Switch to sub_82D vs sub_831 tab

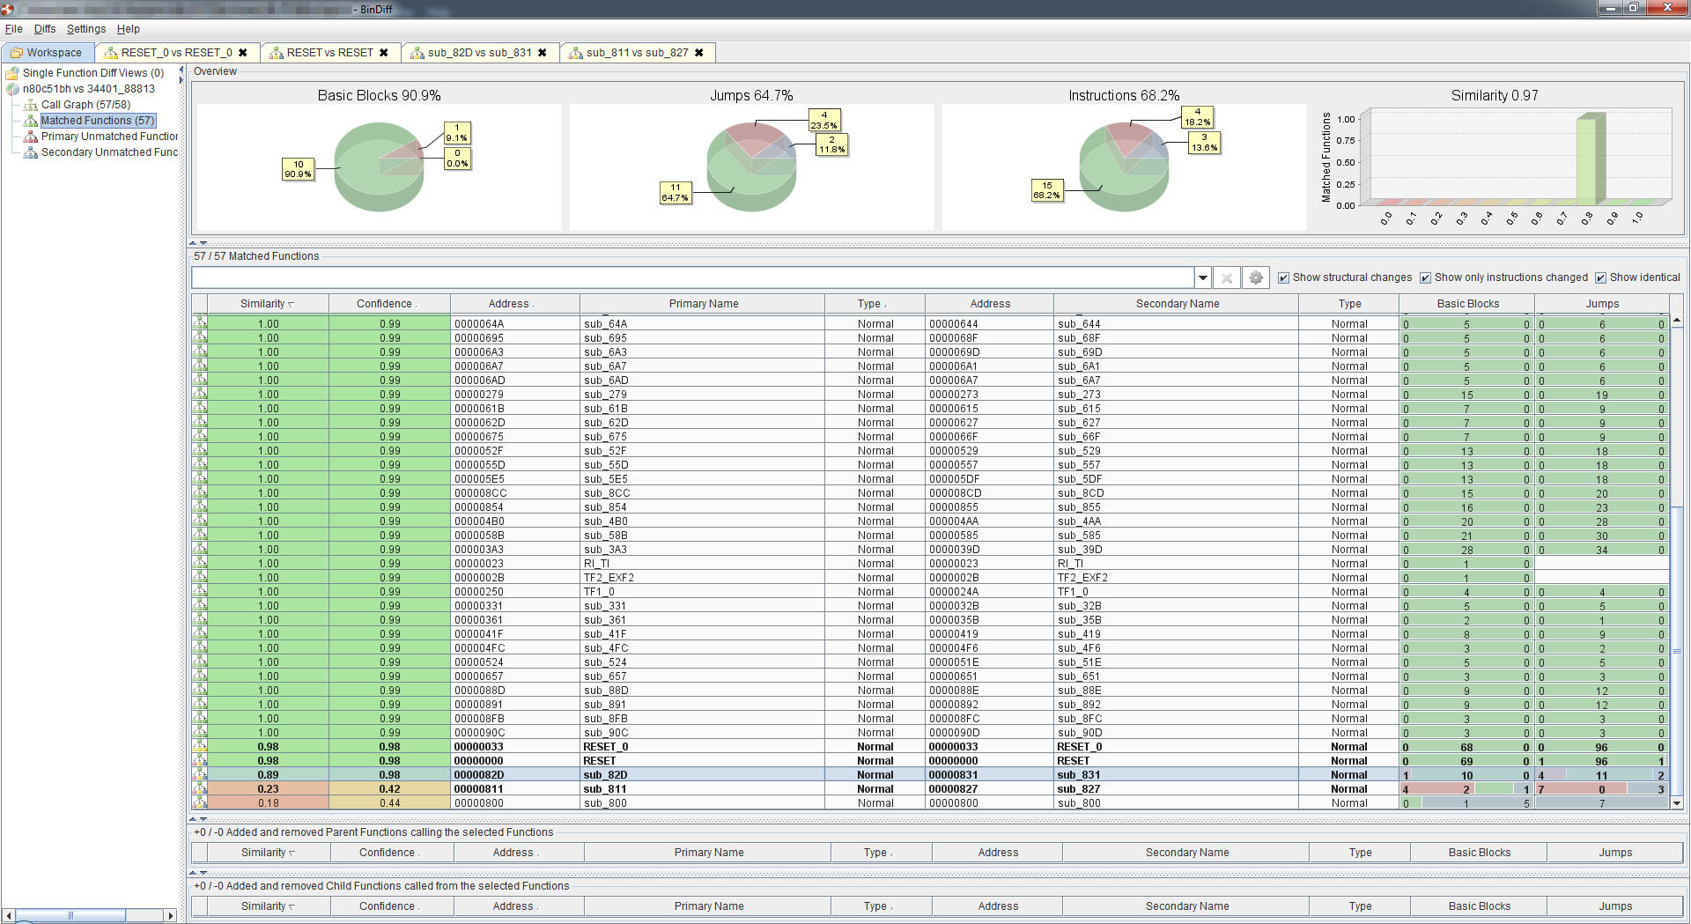tap(480, 53)
